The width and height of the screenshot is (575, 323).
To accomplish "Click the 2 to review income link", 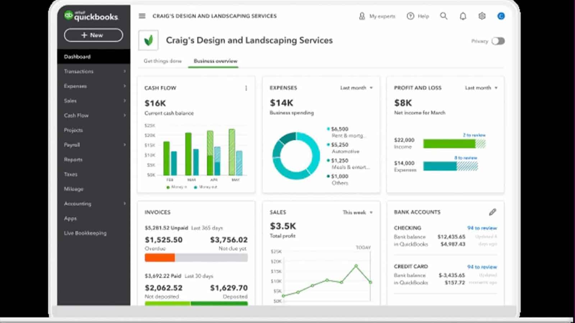I will [474, 135].
